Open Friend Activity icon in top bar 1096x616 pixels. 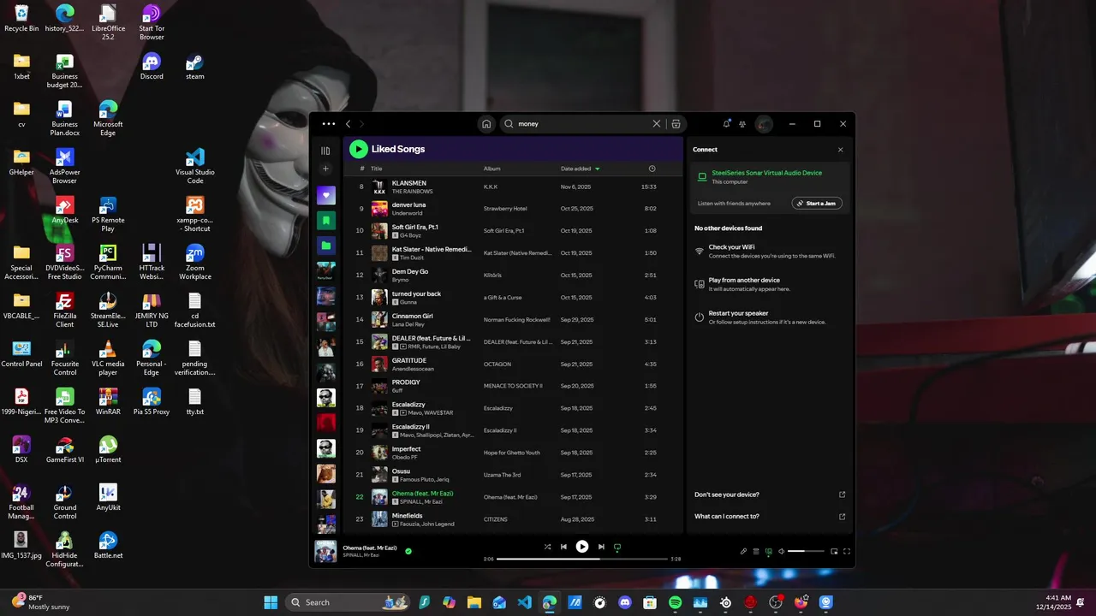742,124
